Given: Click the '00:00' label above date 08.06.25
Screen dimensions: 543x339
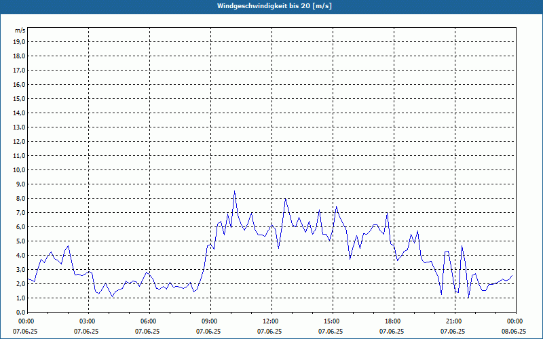Looking at the screenshot, I should pos(516,321).
